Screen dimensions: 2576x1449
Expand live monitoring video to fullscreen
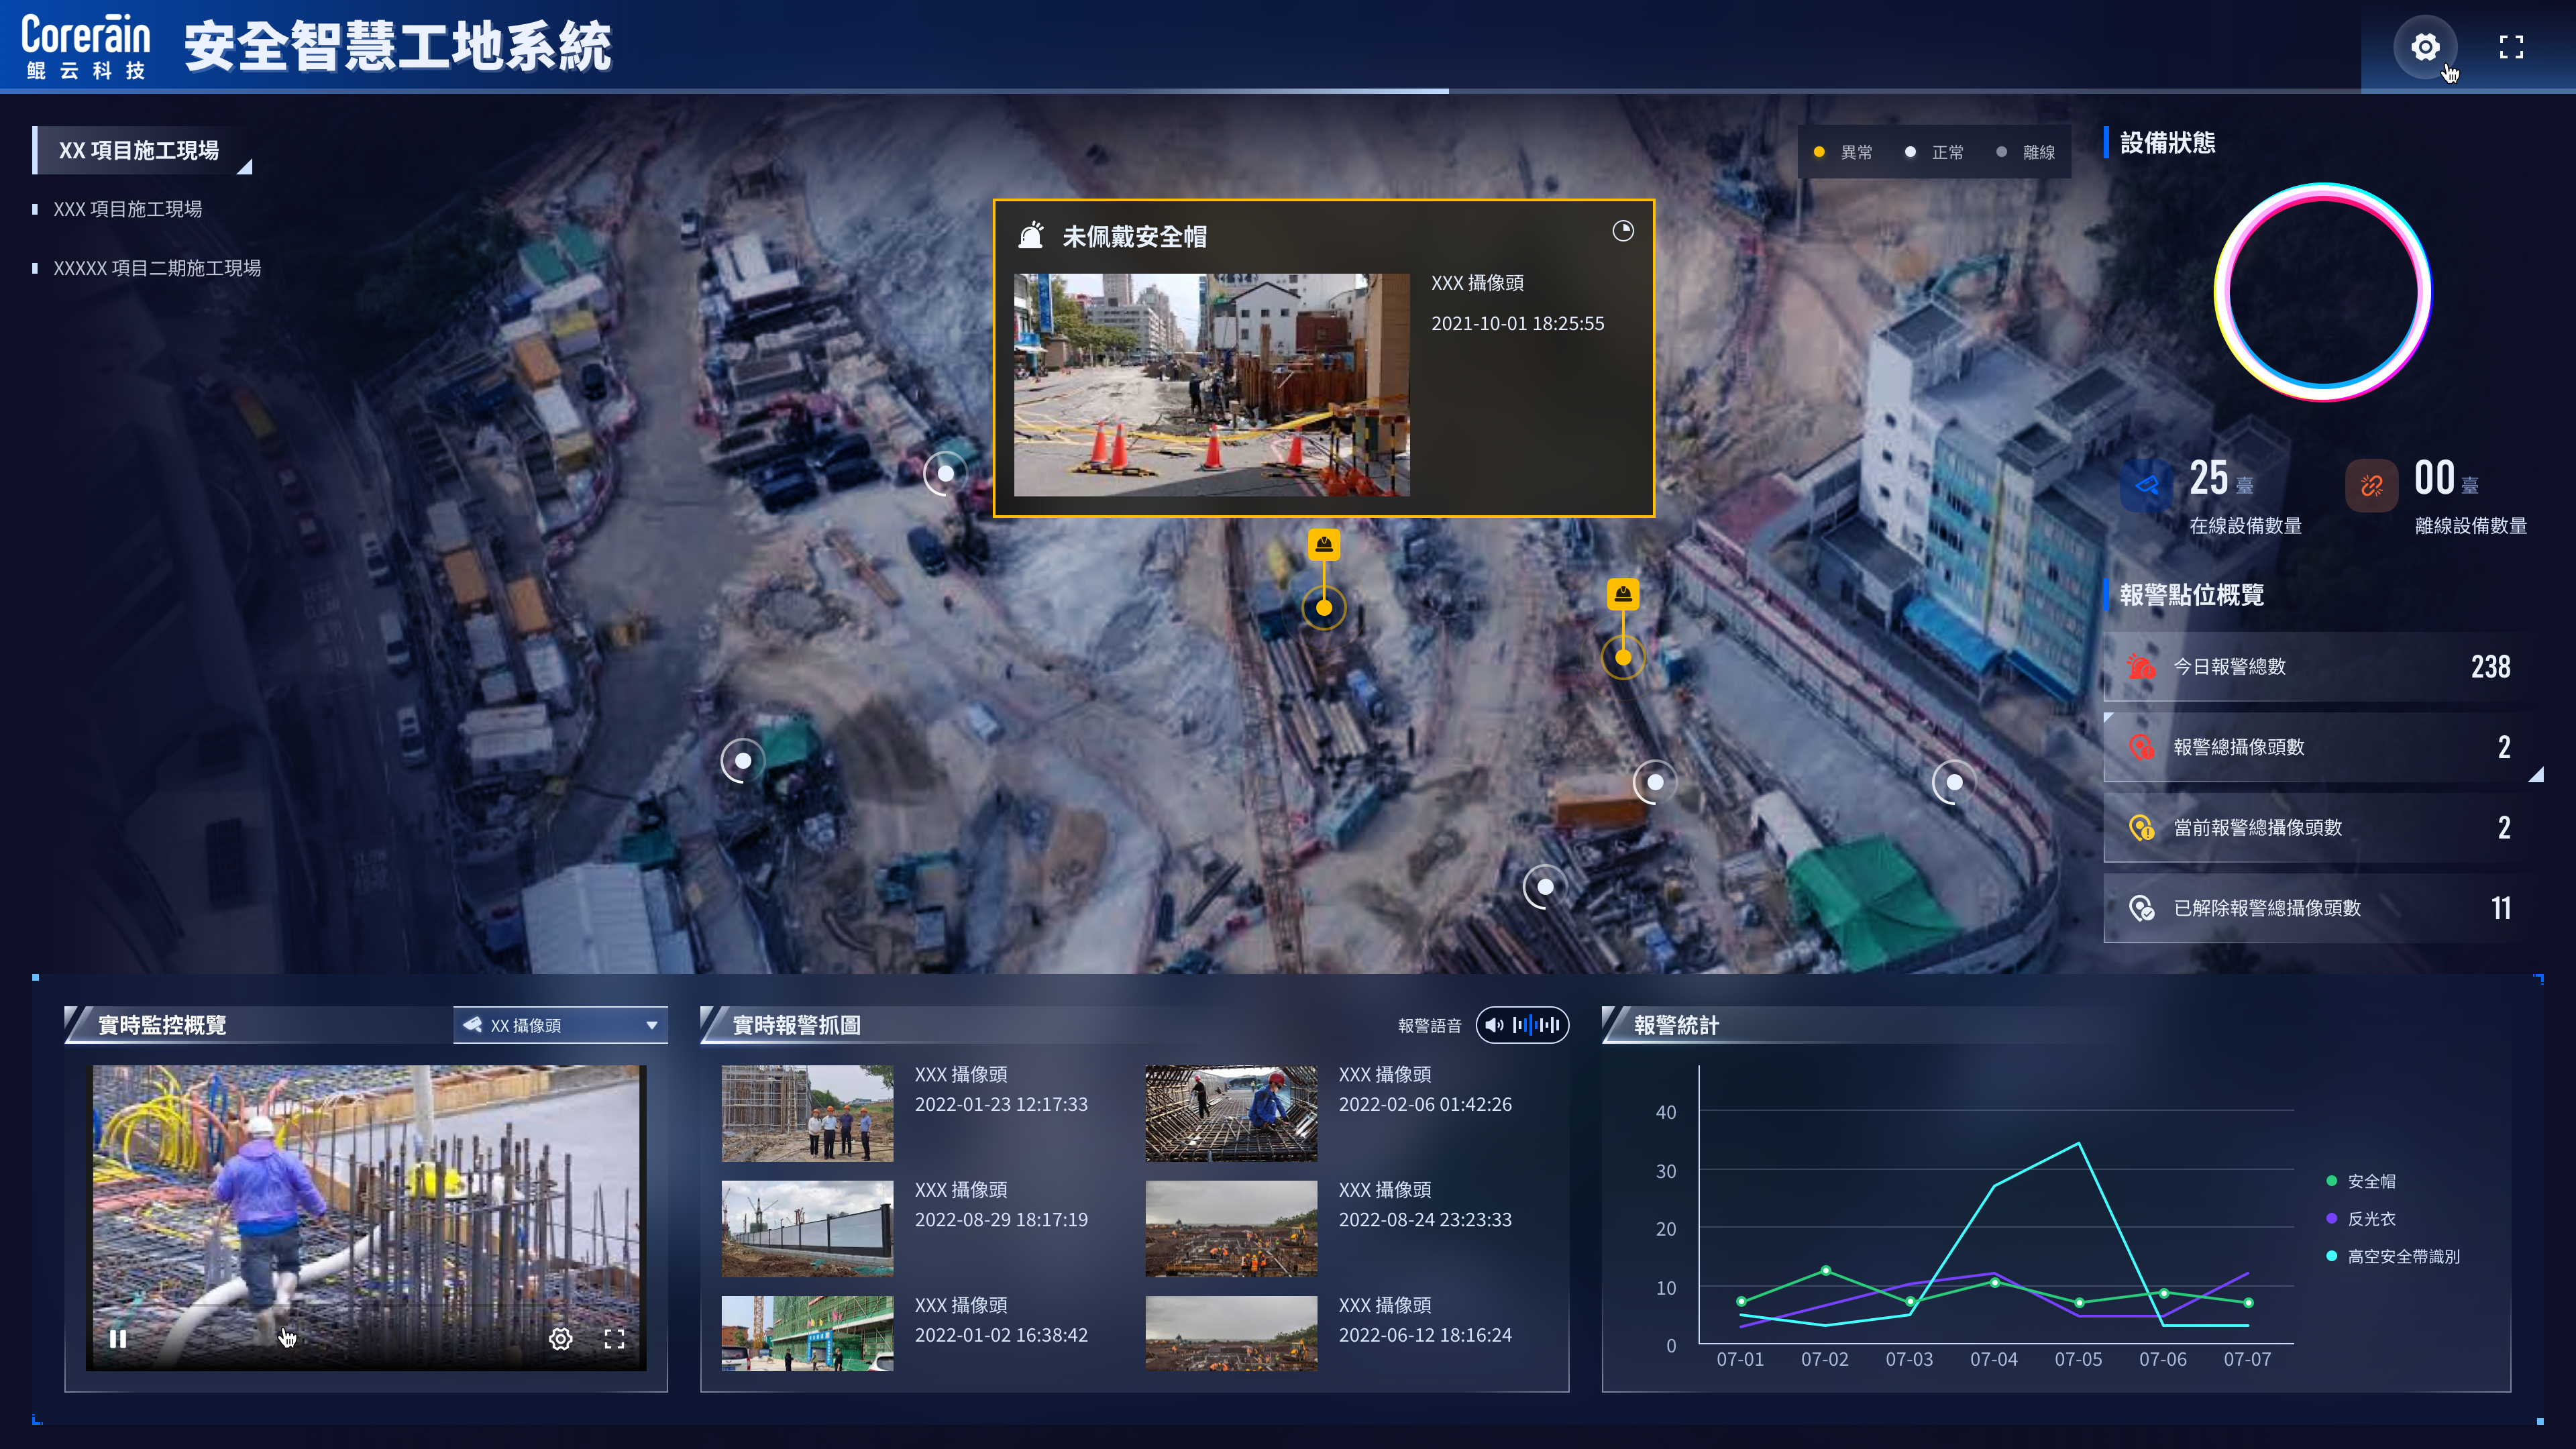(x=614, y=1338)
